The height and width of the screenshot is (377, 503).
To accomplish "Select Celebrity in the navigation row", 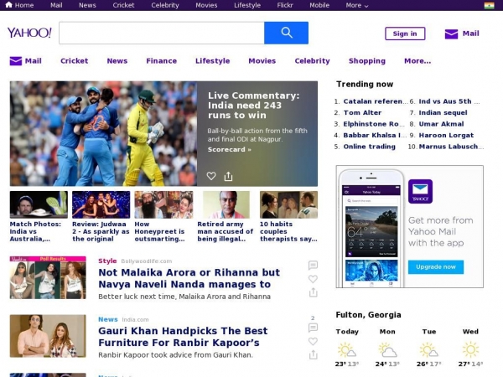I will tap(312, 61).
